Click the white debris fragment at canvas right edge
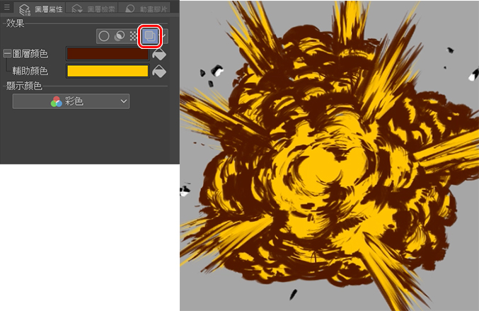This screenshot has height=311, width=479. [x=471, y=77]
